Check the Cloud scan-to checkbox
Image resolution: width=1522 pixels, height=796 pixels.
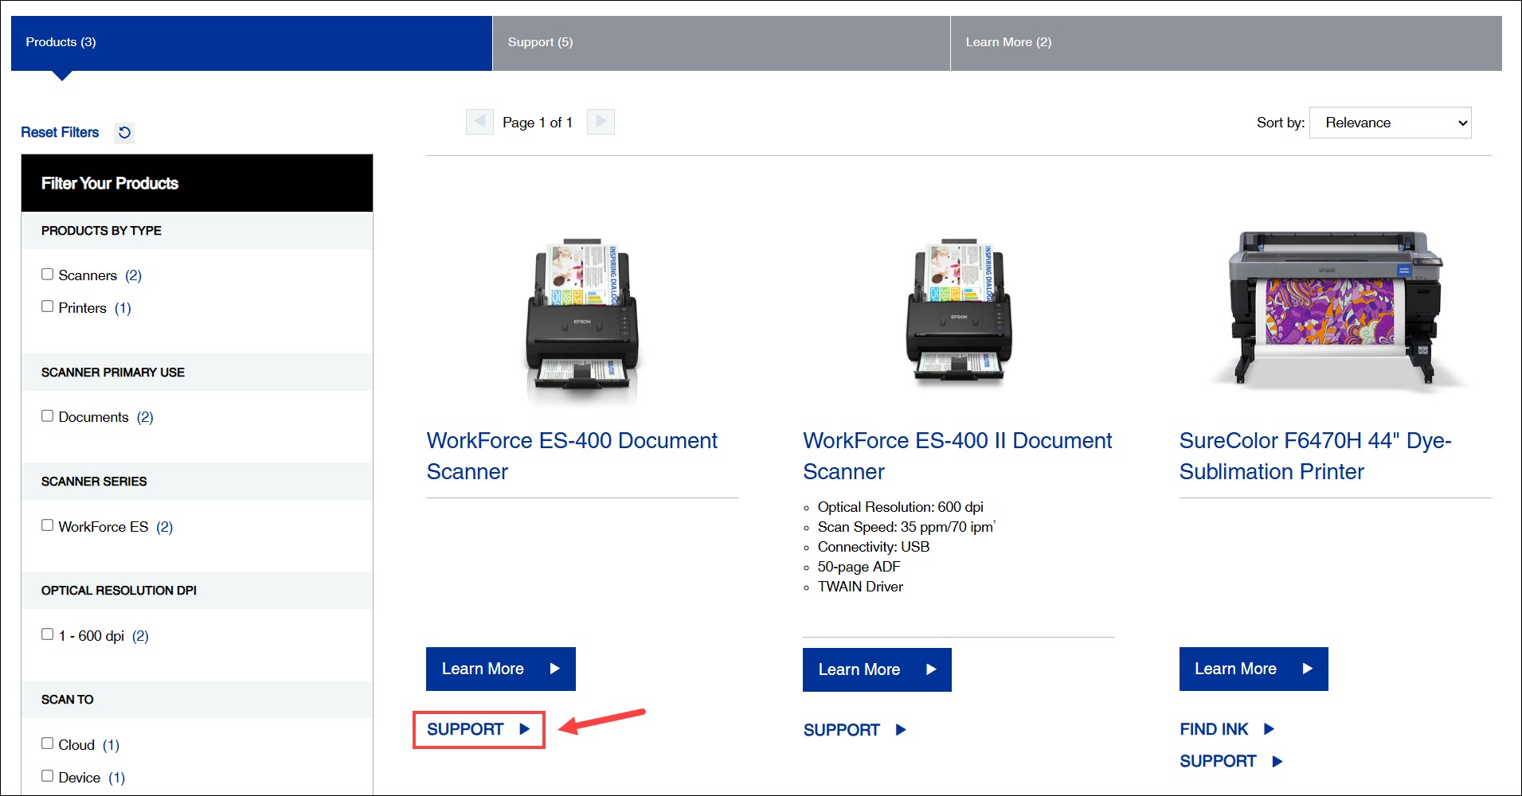[x=48, y=743]
